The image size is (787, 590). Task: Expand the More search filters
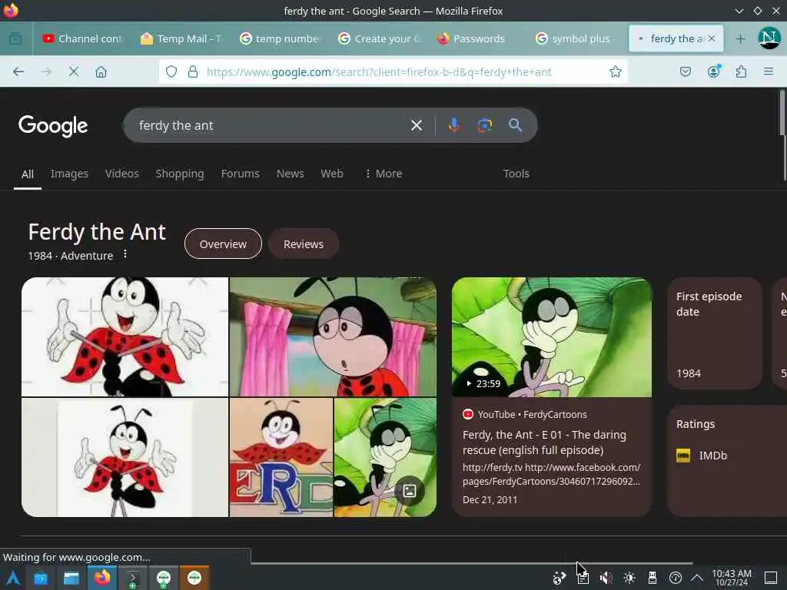tap(383, 174)
